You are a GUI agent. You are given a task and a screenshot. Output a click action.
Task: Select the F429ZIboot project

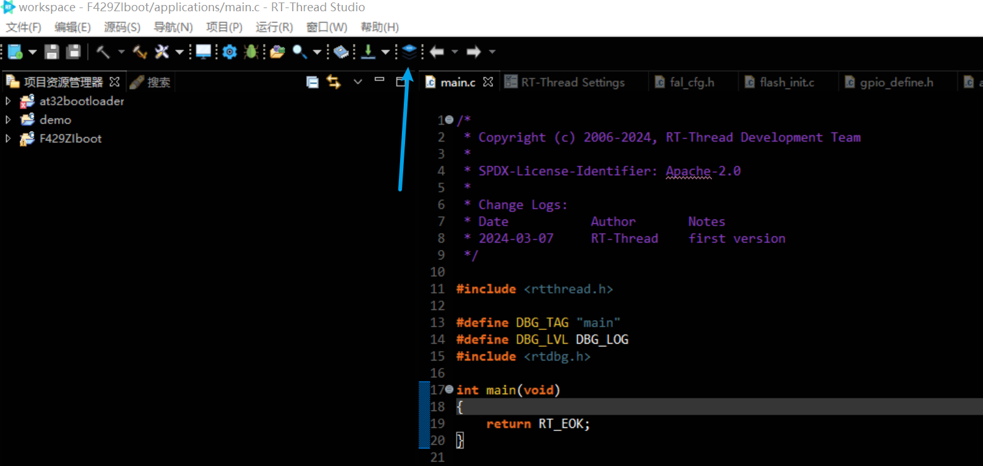click(71, 138)
